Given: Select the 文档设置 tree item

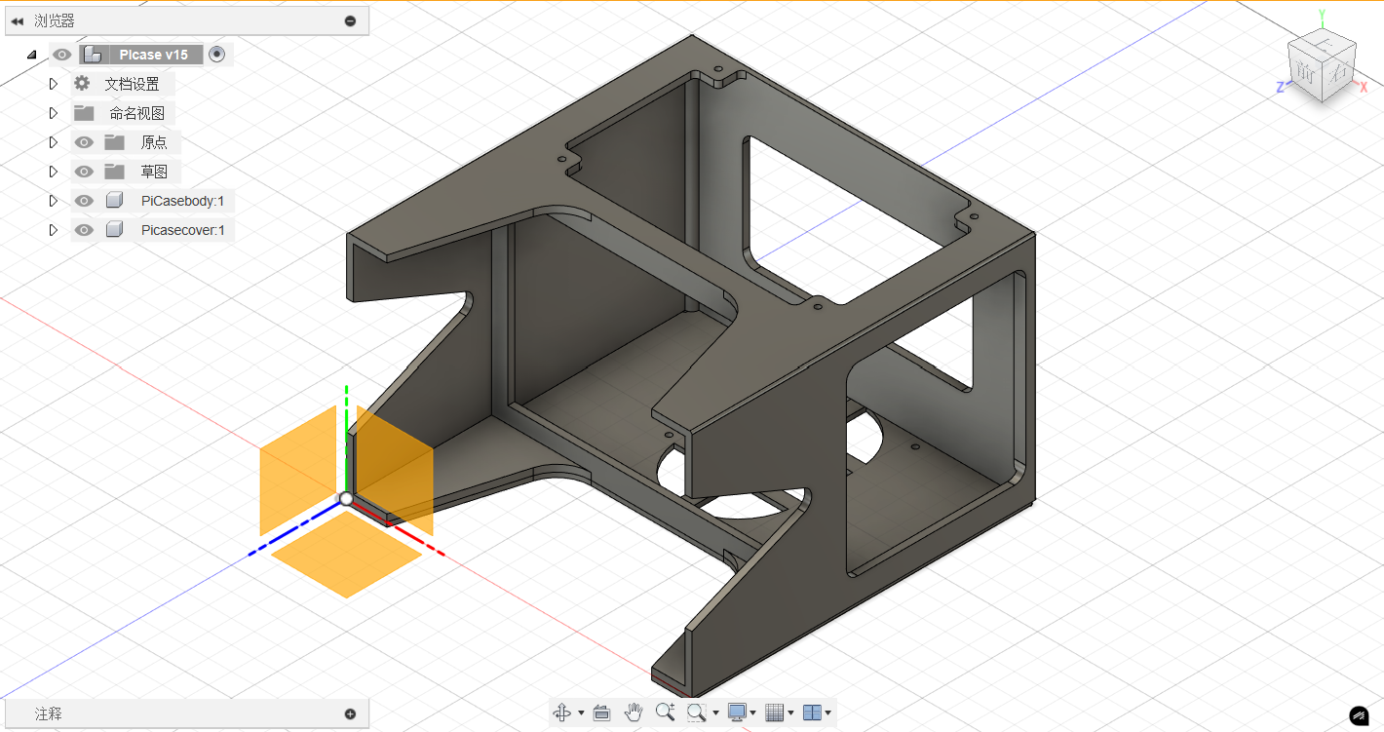Looking at the screenshot, I should click(132, 84).
